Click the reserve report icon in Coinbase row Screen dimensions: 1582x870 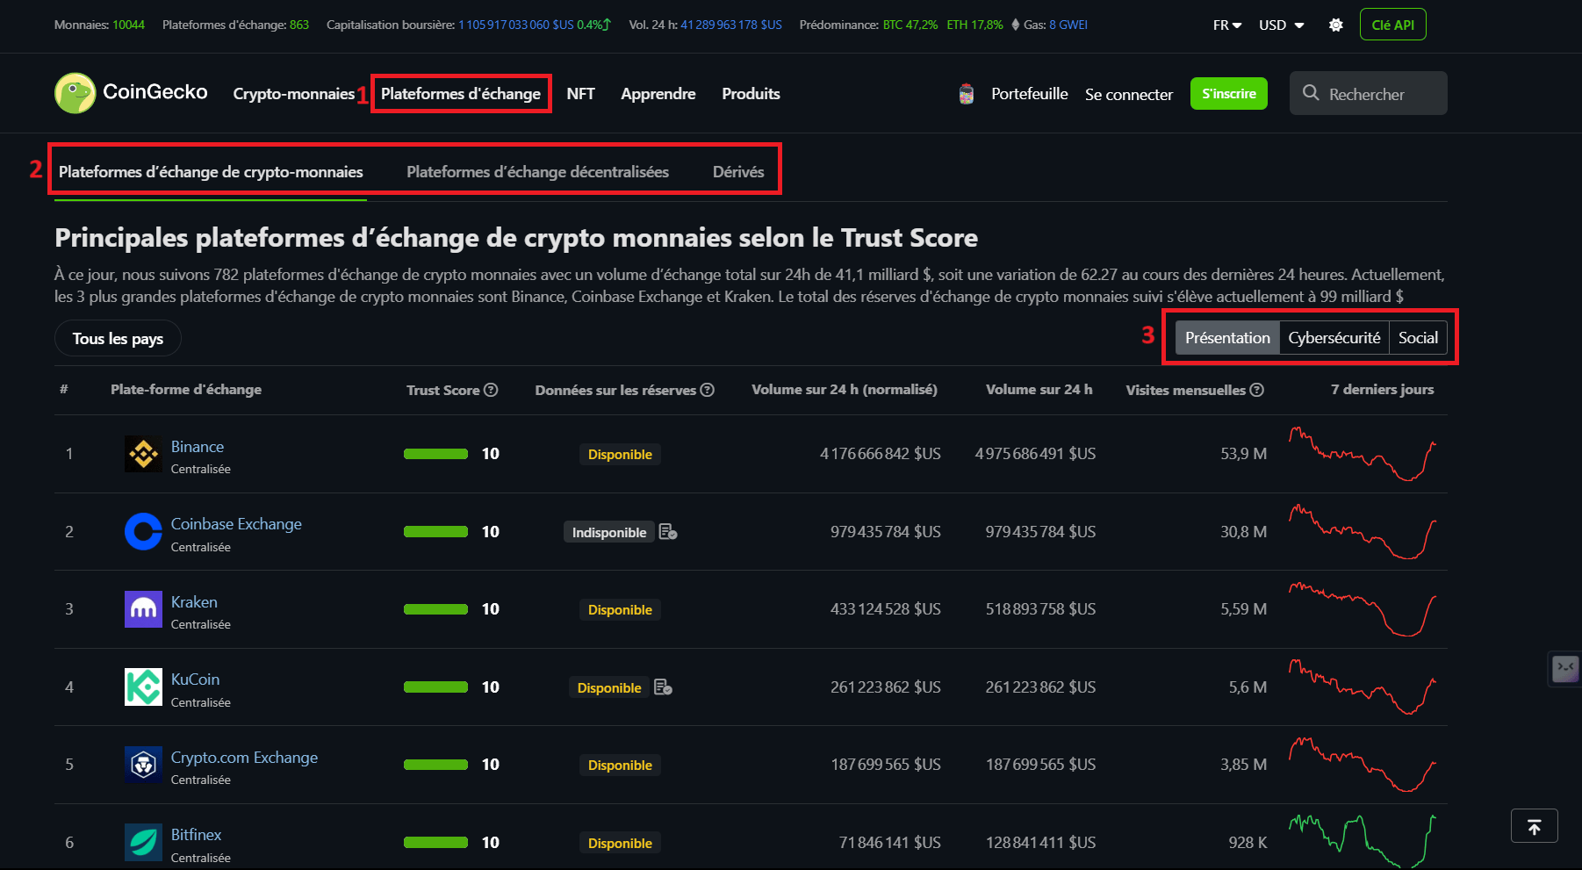point(668,531)
